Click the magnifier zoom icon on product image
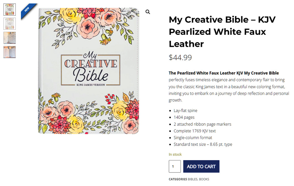294x186 pixels. (x=148, y=12)
